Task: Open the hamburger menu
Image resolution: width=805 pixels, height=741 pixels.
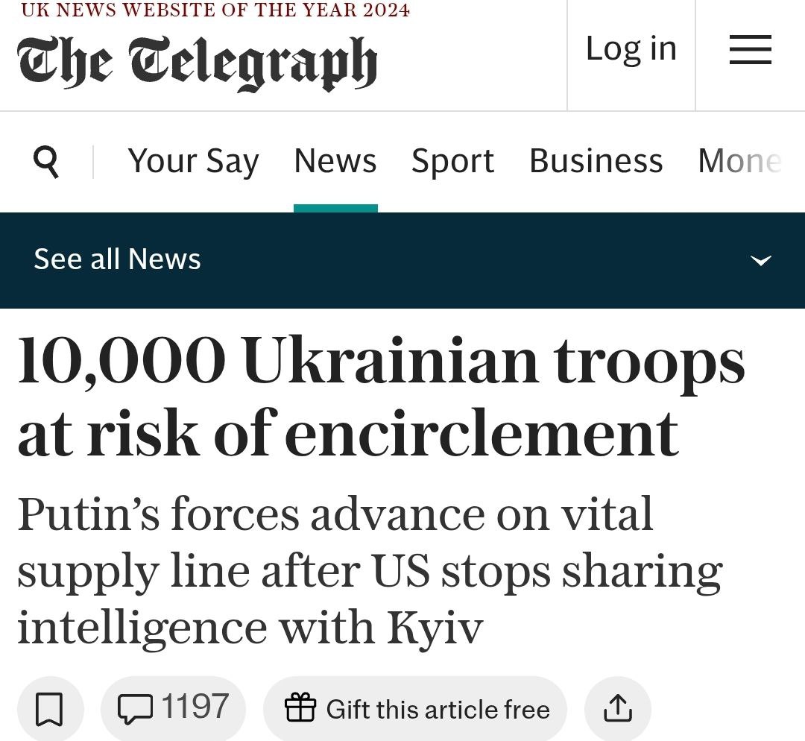Action: click(750, 51)
